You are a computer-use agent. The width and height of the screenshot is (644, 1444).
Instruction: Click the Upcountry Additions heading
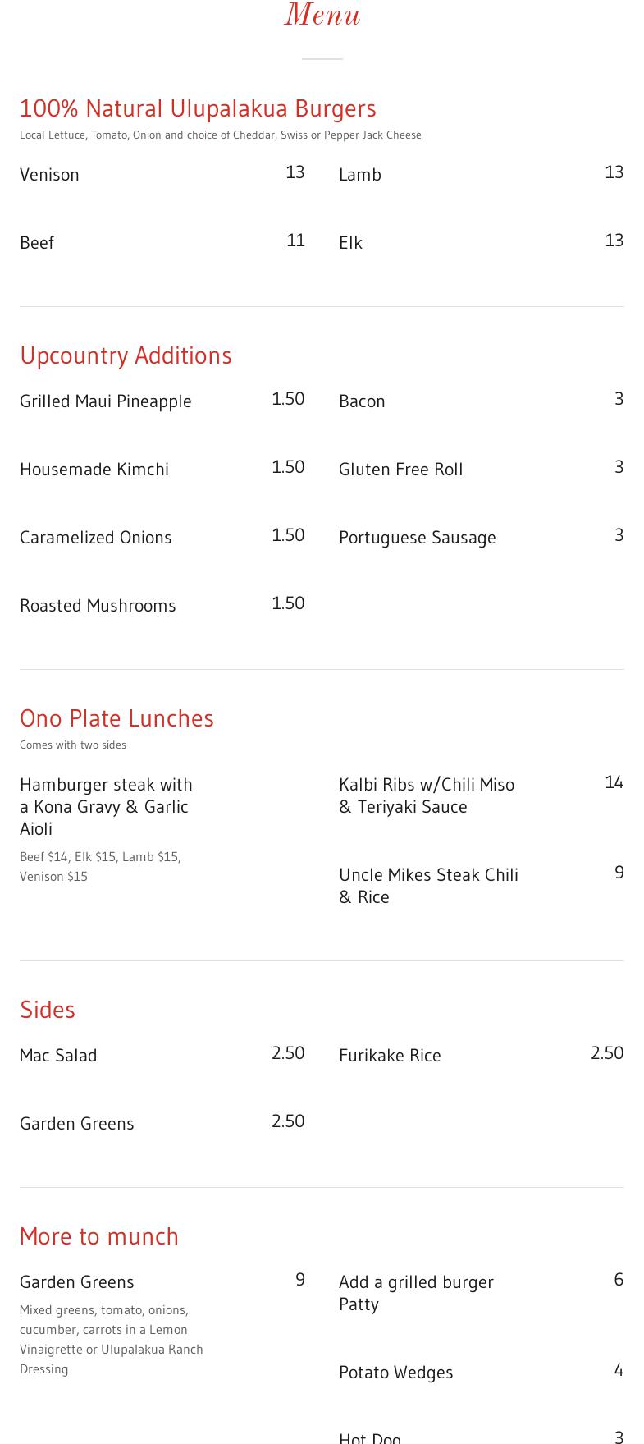[x=126, y=355]
